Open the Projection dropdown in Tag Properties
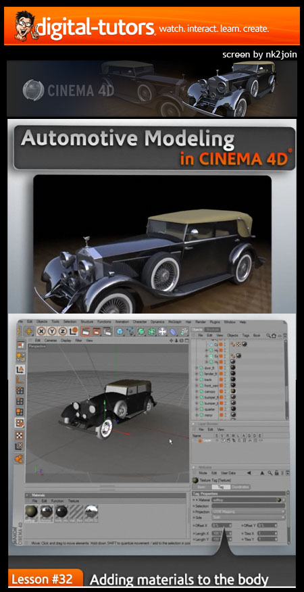Image resolution: width=304 pixels, height=592 pixels. click(248, 512)
